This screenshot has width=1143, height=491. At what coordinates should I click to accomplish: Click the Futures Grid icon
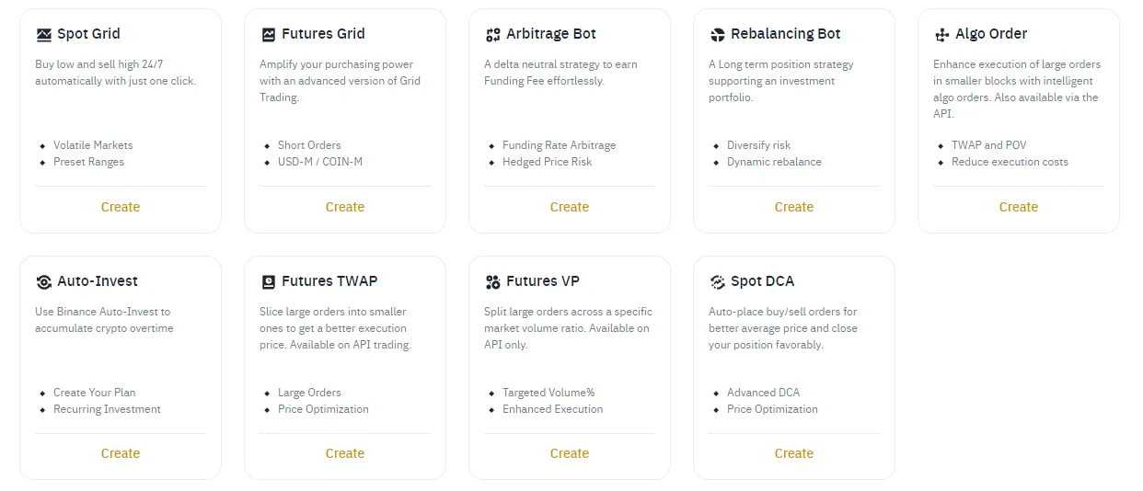pyautogui.click(x=269, y=35)
